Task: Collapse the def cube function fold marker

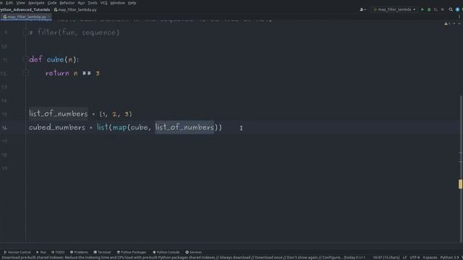Action: point(25,59)
